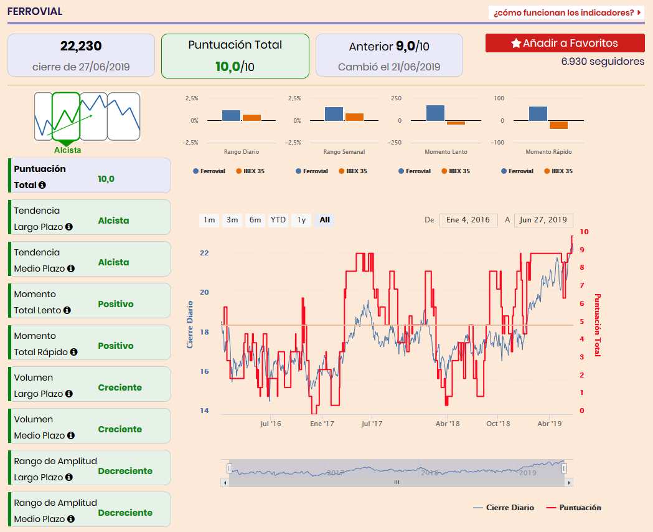The width and height of the screenshot is (653, 532).
Task: Toggle Puntuación line in chart legend
Action: [x=574, y=508]
